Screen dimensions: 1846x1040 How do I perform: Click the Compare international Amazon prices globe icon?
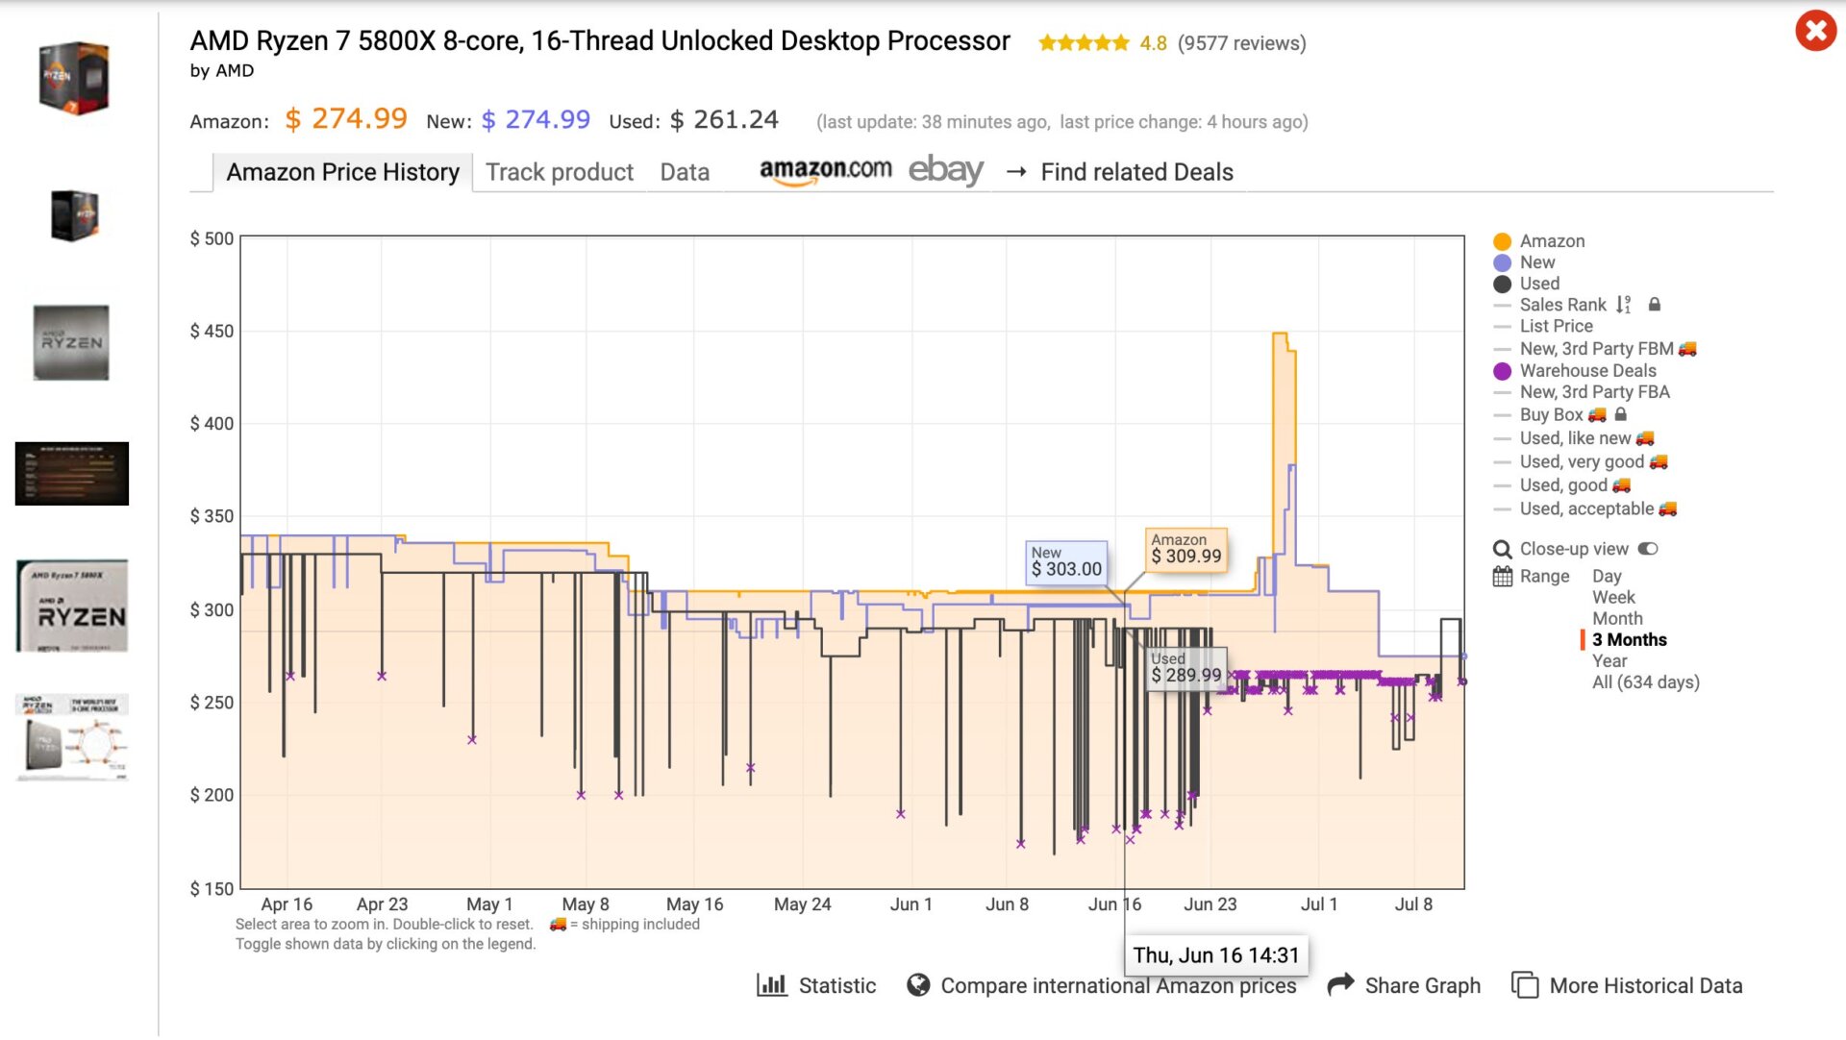919,985
